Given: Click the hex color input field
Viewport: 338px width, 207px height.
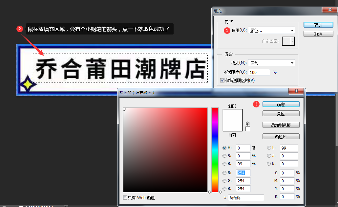Looking at the screenshot, I should (246, 198).
